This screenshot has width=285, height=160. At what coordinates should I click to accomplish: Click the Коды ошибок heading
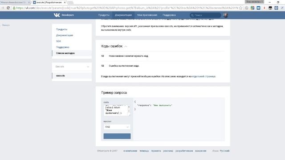point(112,46)
